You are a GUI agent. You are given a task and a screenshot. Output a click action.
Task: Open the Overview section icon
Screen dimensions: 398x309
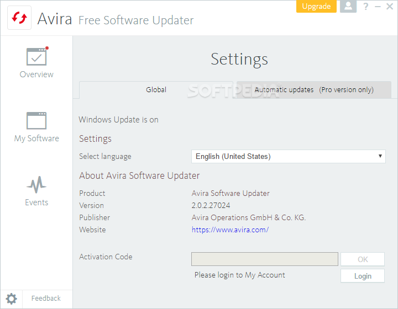tap(37, 56)
